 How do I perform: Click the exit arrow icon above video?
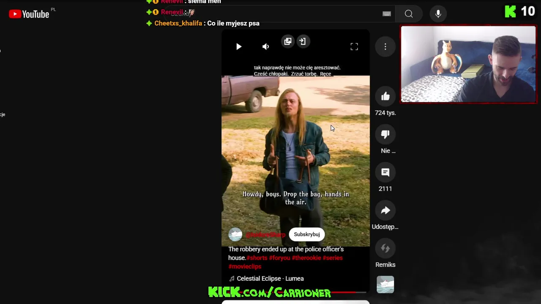coord(303,41)
